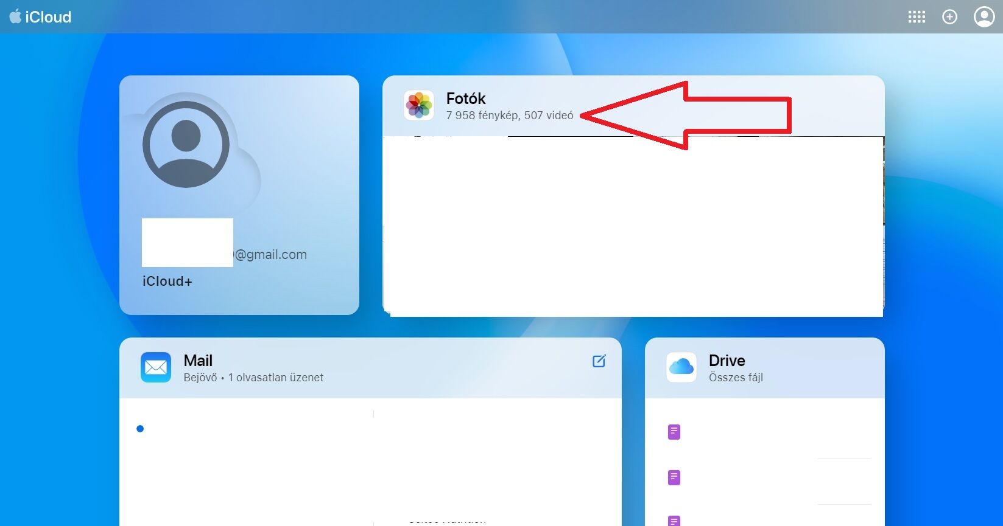Image resolution: width=1003 pixels, height=526 pixels.
Task: Click the iCloud+ label
Action: tap(167, 282)
